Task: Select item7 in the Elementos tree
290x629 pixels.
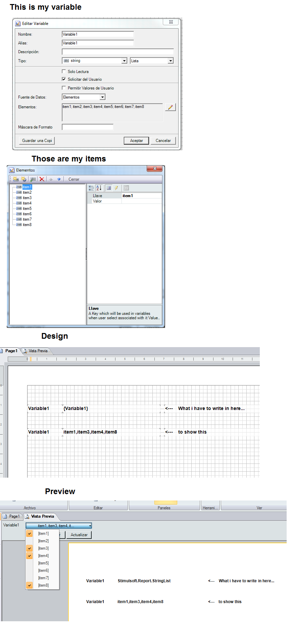Action: 27,219
